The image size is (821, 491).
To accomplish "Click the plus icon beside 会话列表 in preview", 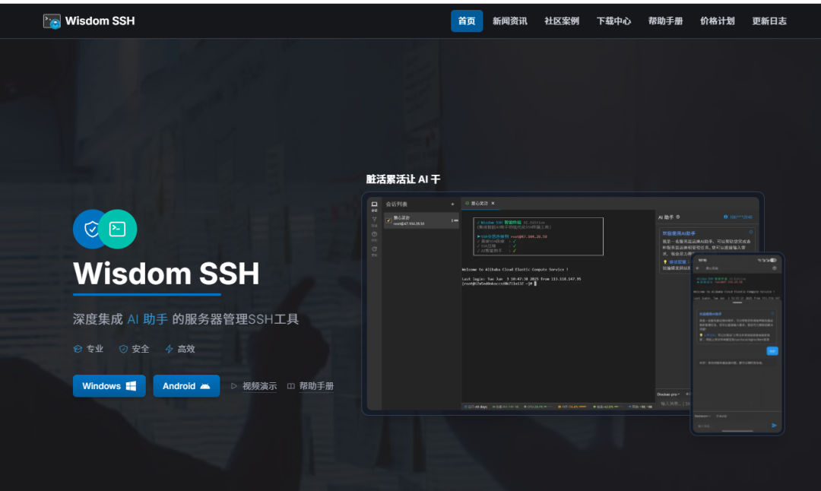I will coord(452,204).
